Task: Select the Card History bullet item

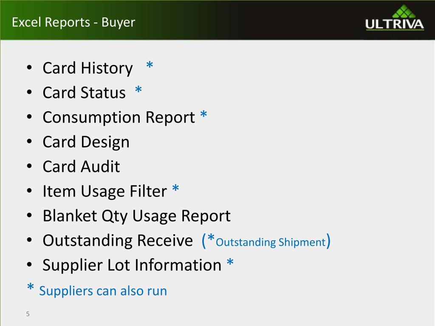Action: click(x=88, y=68)
